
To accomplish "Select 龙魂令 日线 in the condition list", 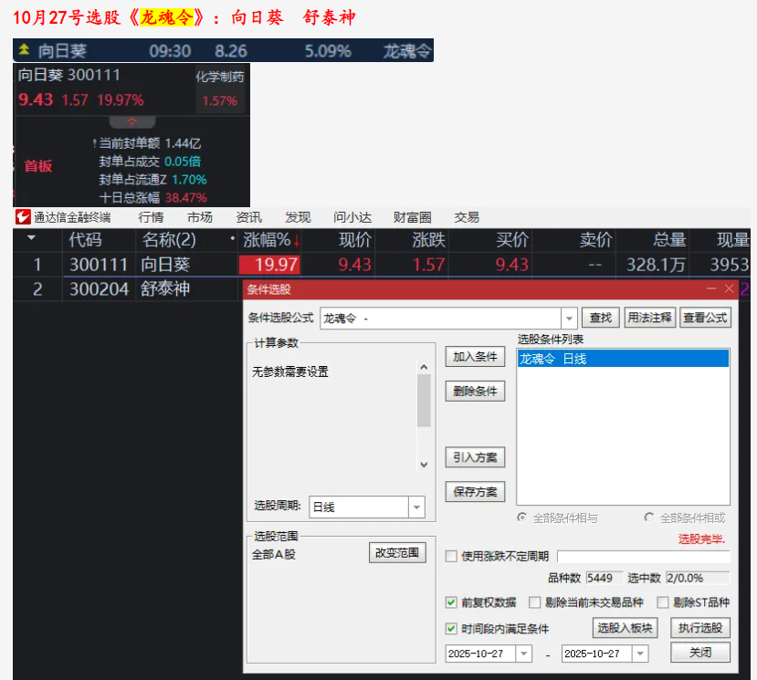I will (553, 359).
